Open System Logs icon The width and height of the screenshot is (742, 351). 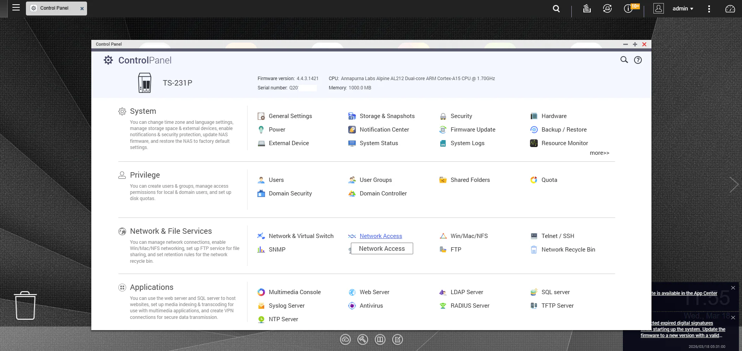tap(443, 143)
